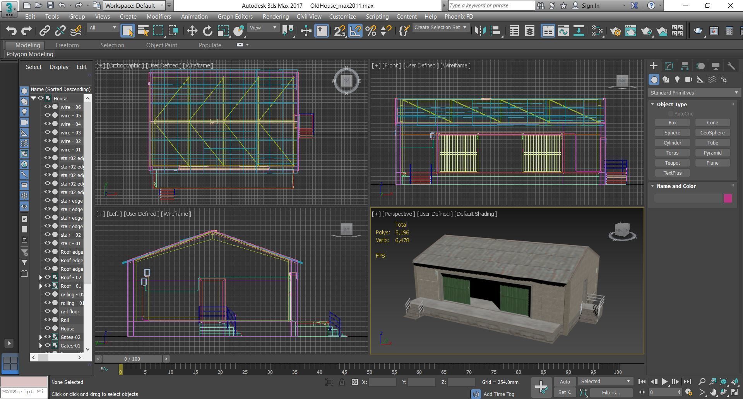This screenshot has width=743, height=399.
Task: Switch to the Freeform ribbon tab
Action: [x=67, y=45]
